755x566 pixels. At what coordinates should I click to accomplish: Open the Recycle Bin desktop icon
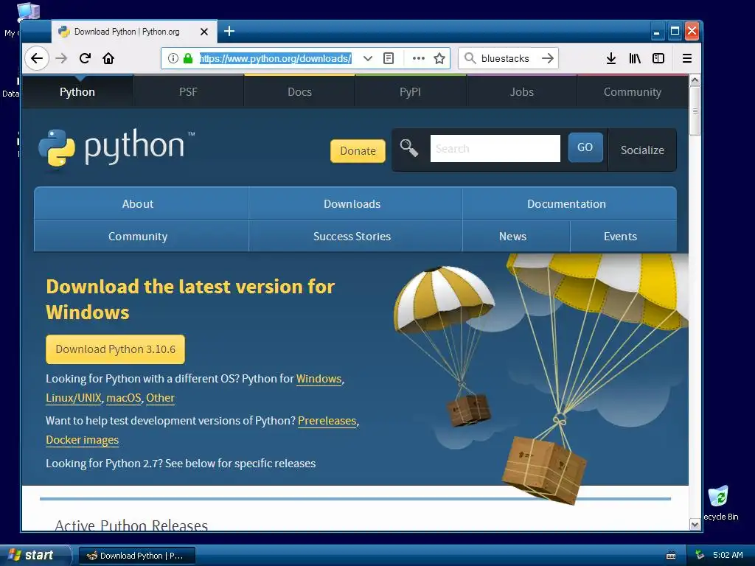tap(720, 503)
